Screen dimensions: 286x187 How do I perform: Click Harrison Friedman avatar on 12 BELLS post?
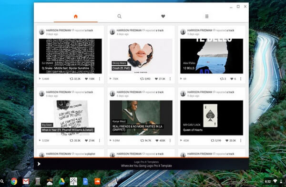click(183, 32)
